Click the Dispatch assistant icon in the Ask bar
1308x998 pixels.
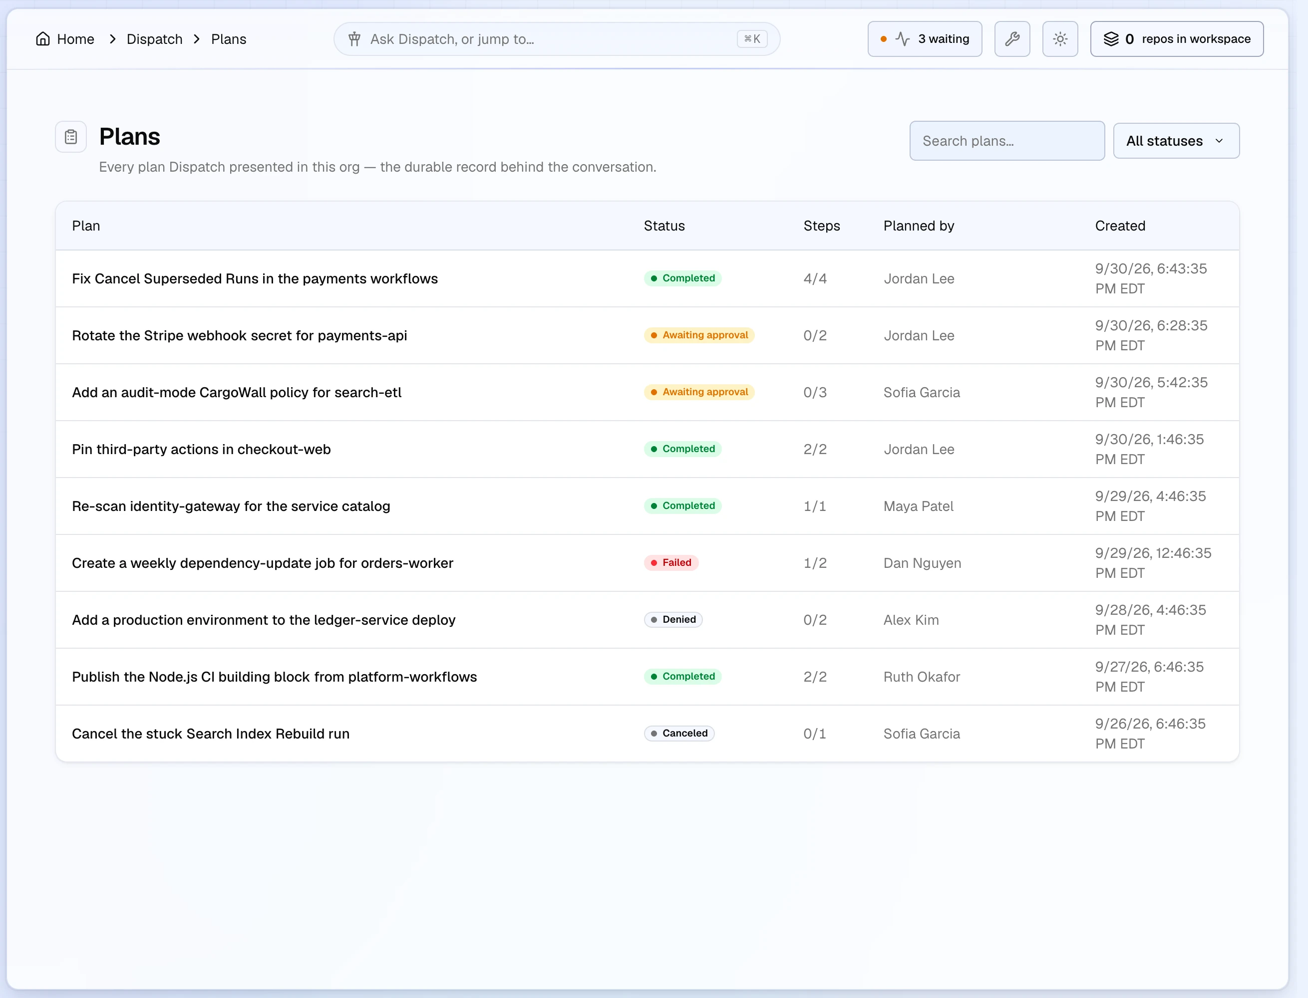coord(355,39)
